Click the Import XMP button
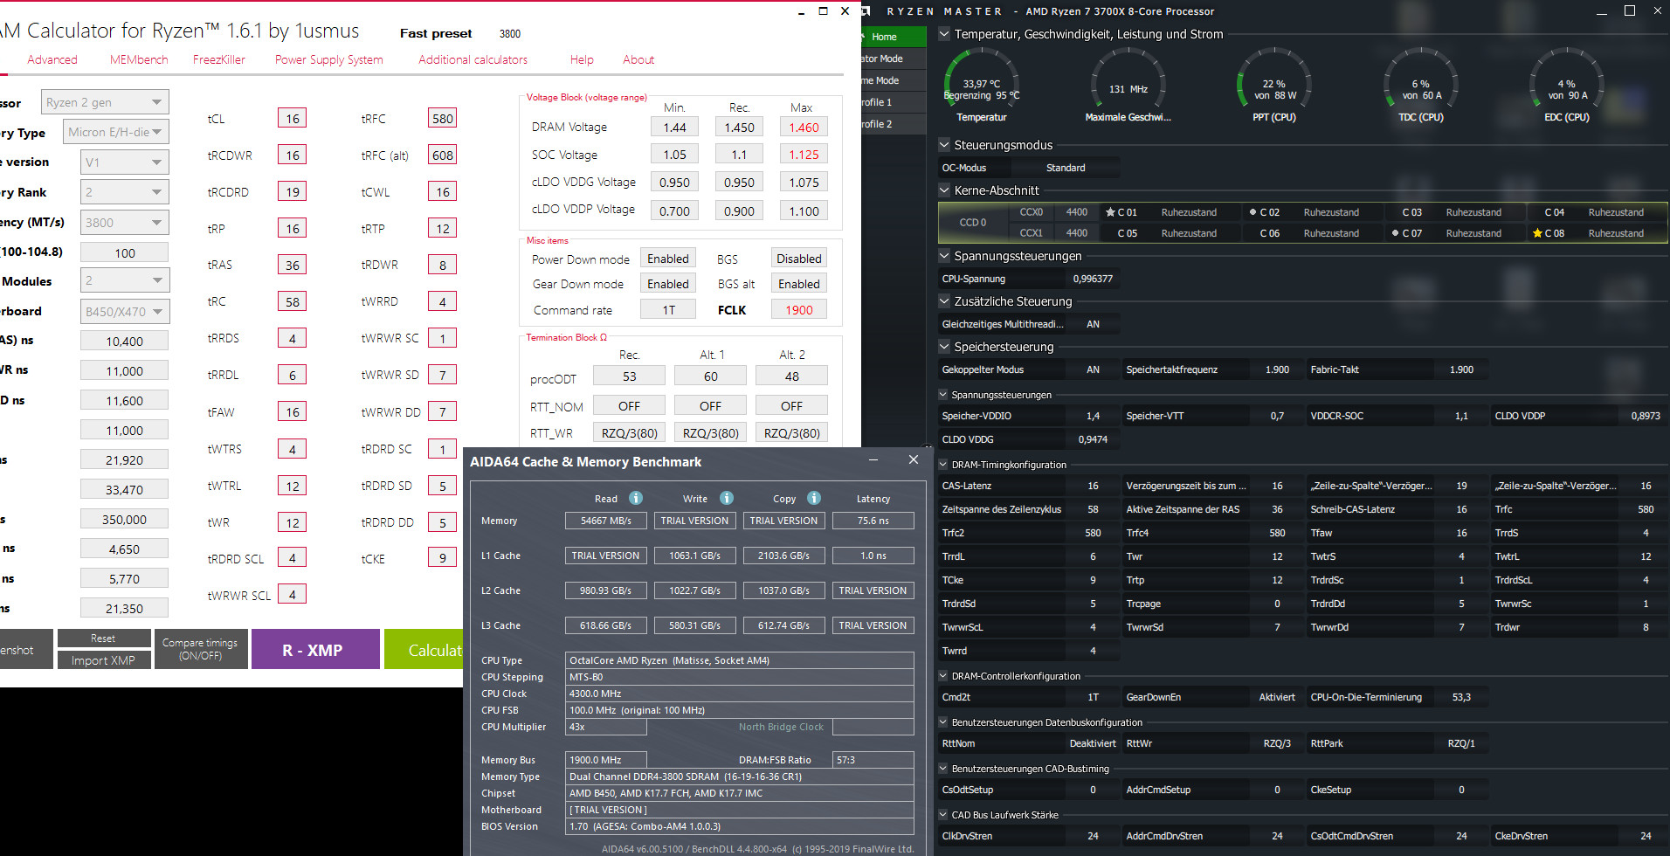This screenshot has width=1670, height=856. click(104, 660)
